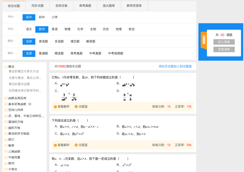Click the 试题篮 plus icon on second question
This screenshot has width=244, height=172.
[76, 145]
